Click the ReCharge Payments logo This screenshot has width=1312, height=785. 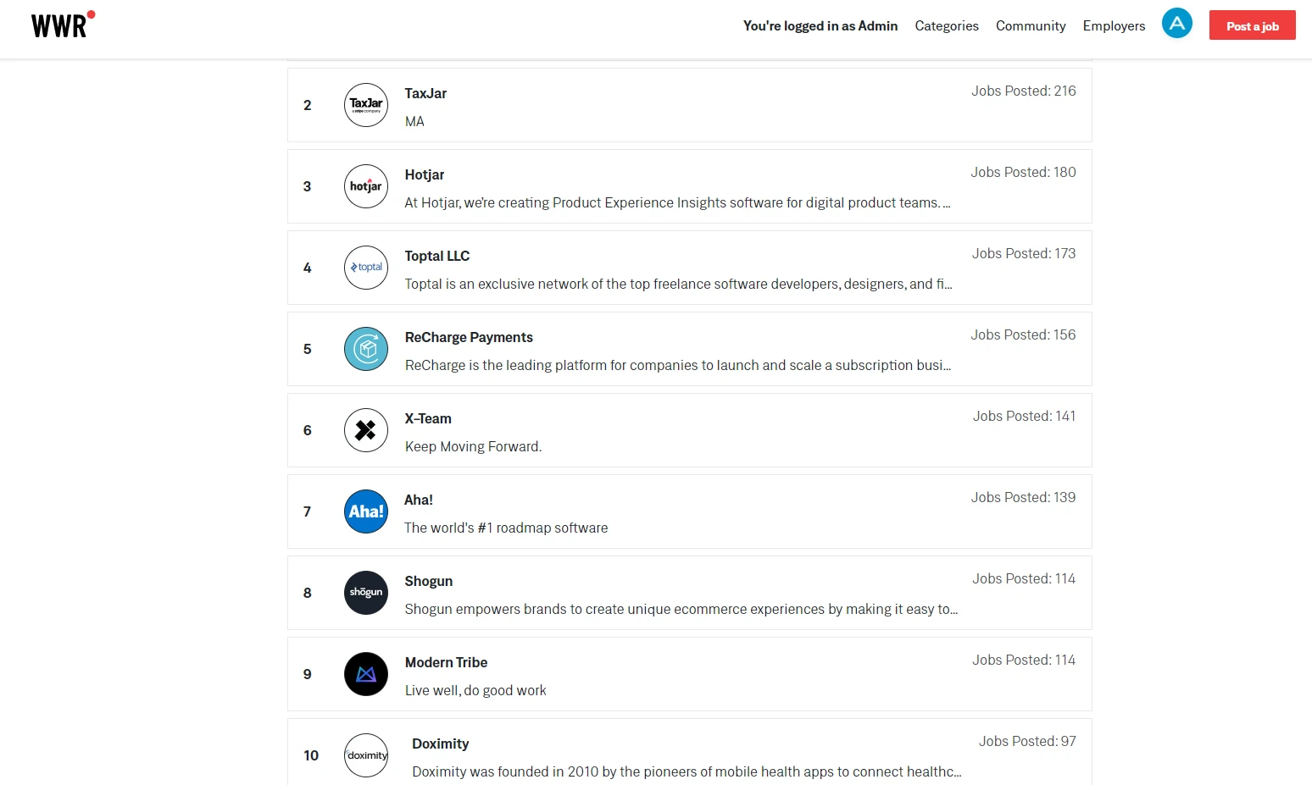click(366, 349)
